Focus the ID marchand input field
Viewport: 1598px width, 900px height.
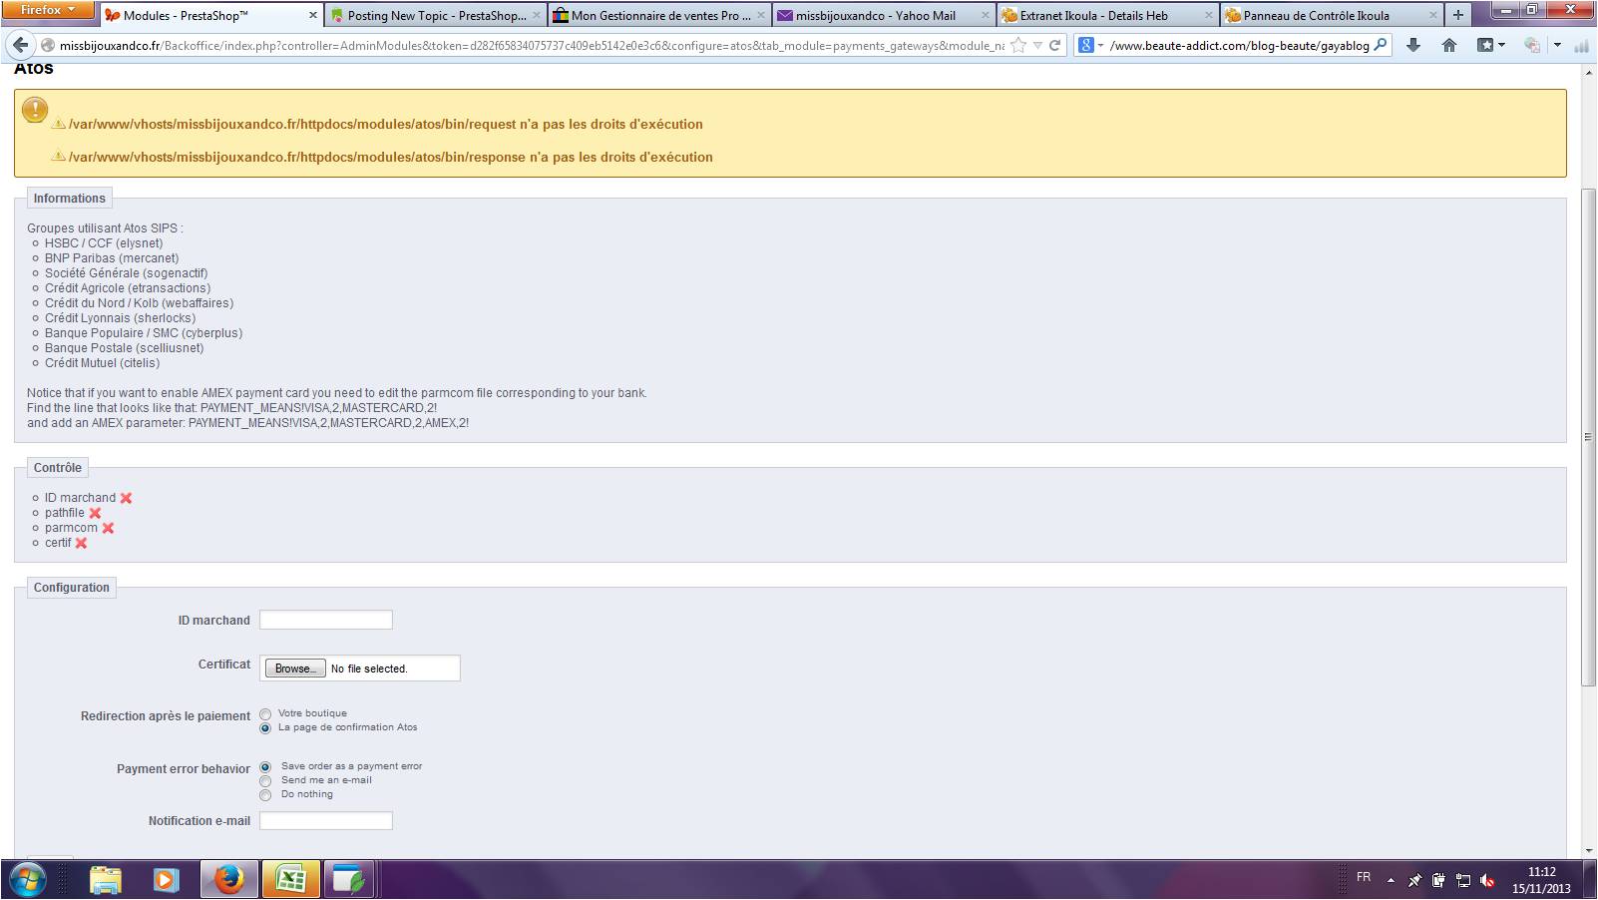pyautogui.click(x=326, y=620)
